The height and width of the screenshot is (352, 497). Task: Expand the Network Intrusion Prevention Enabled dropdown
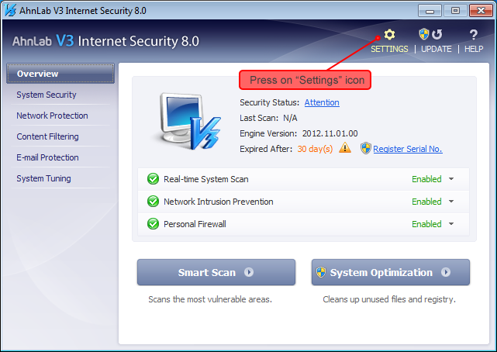point(450,202)
